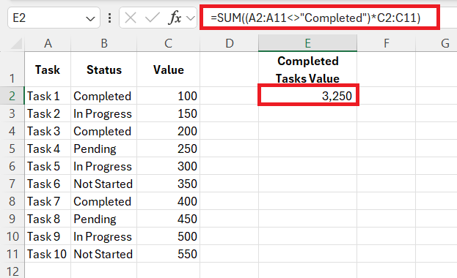457x278 pixels.
Task: Select column A header
Action: [48, 44]
